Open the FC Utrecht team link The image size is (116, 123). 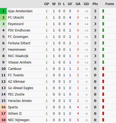pos(16,18)
